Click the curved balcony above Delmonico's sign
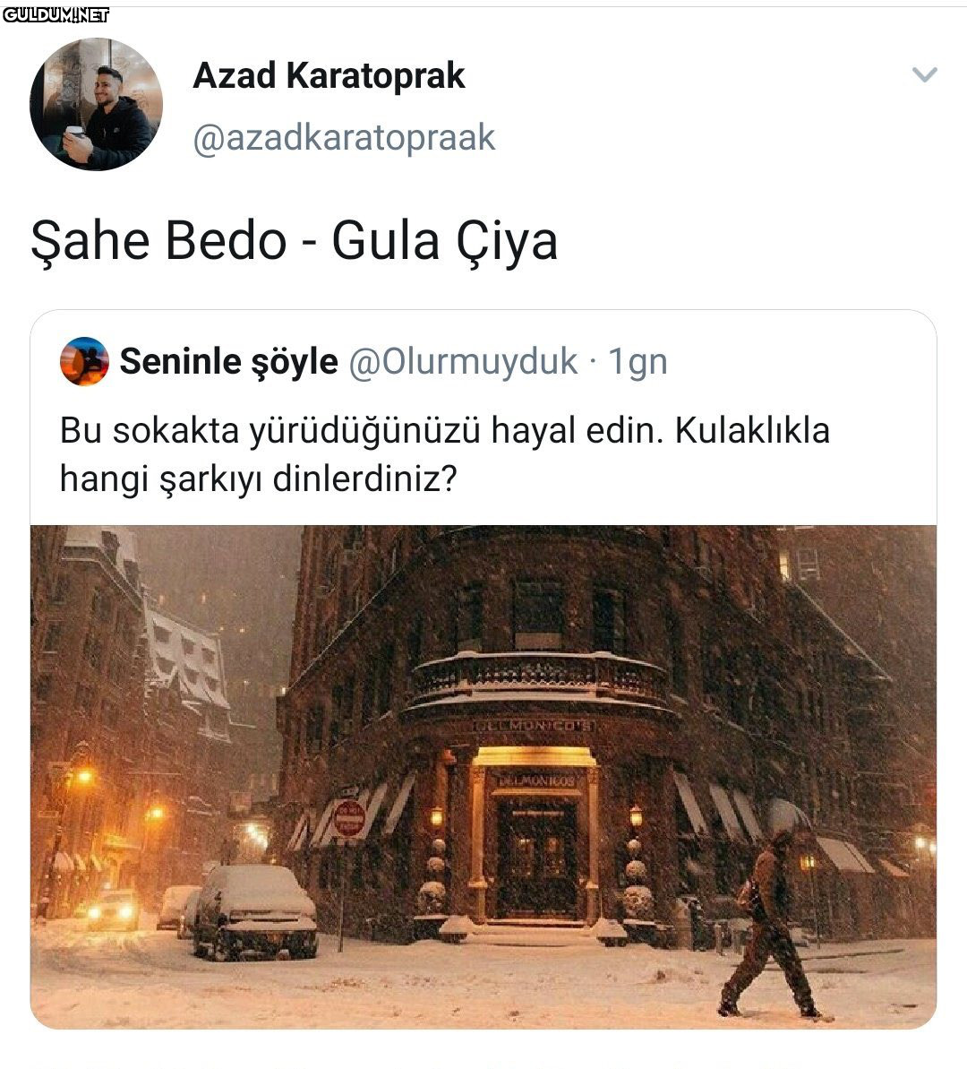Viewport: 967px width, 1069px height. click(537, 682)
